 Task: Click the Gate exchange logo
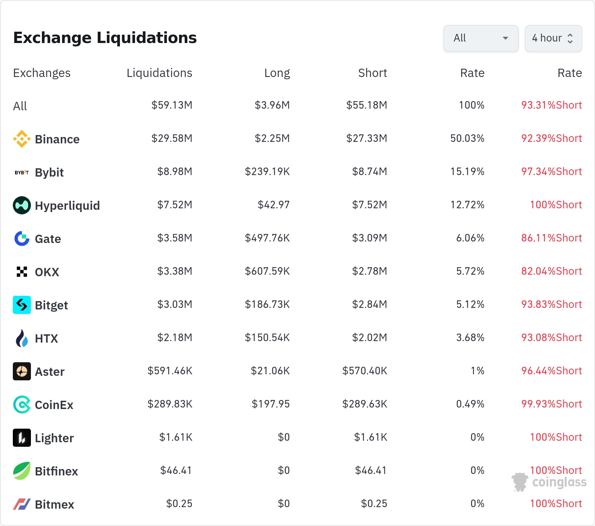22,238
